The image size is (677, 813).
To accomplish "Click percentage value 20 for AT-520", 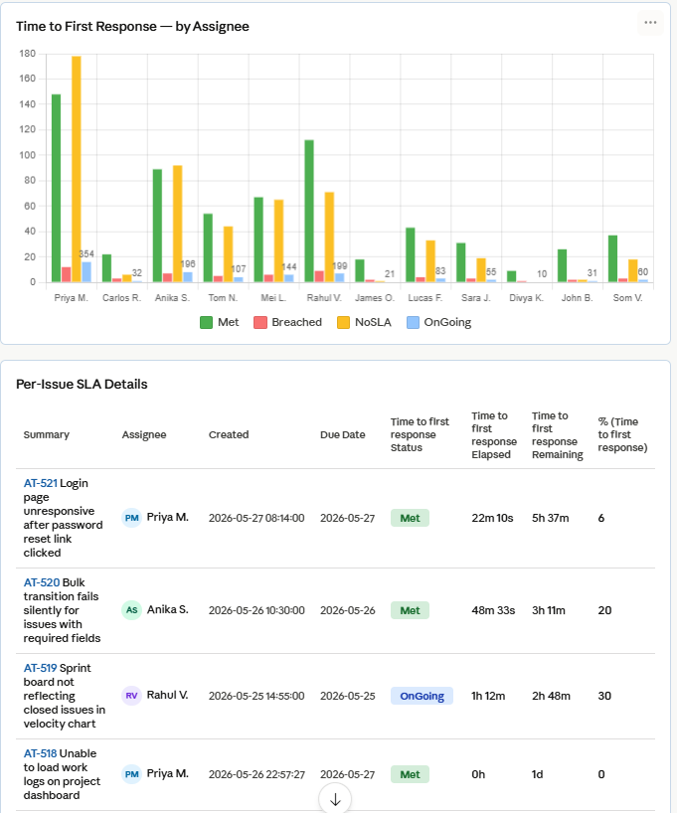I will click(x=604, y=610).
